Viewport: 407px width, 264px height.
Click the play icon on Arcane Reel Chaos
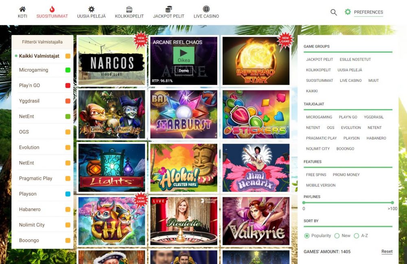(x=184, y=53)
